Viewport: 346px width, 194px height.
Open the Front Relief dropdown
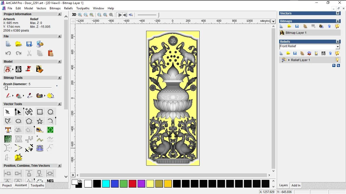[338, 47]
